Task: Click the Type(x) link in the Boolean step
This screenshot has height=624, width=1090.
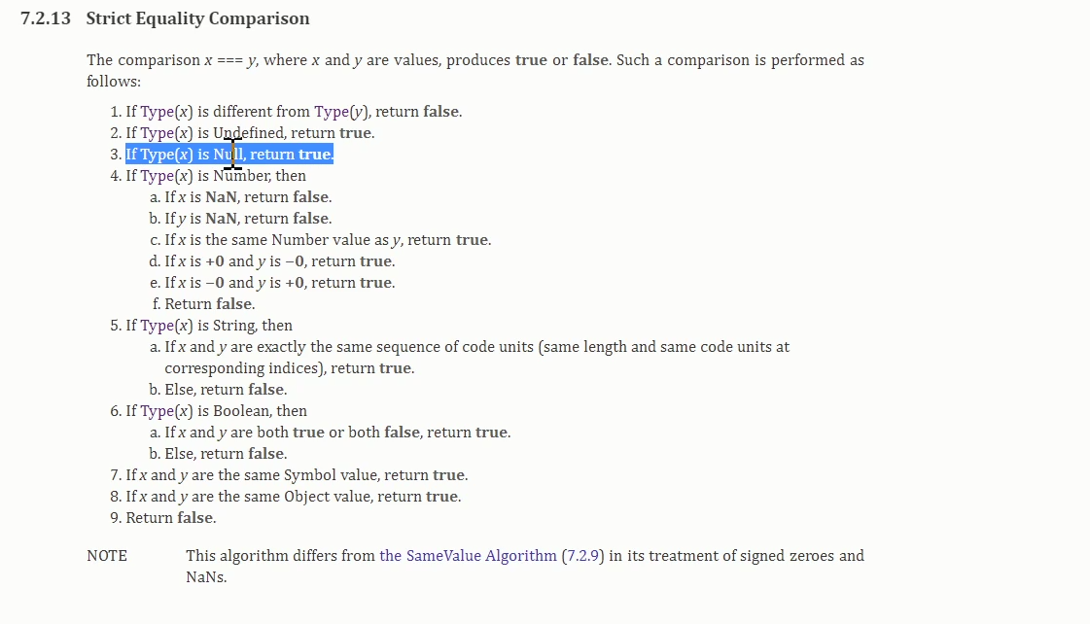Action: pyautogui.click(x=166, y=411)
